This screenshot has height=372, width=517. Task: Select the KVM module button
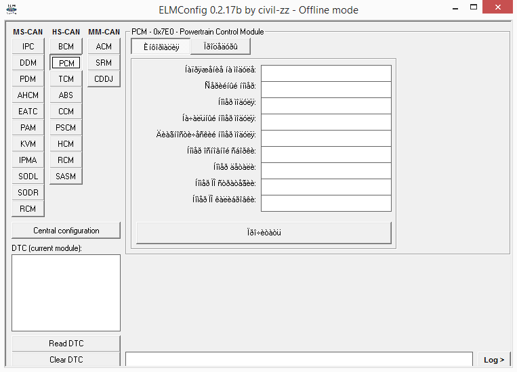[28, 144]
